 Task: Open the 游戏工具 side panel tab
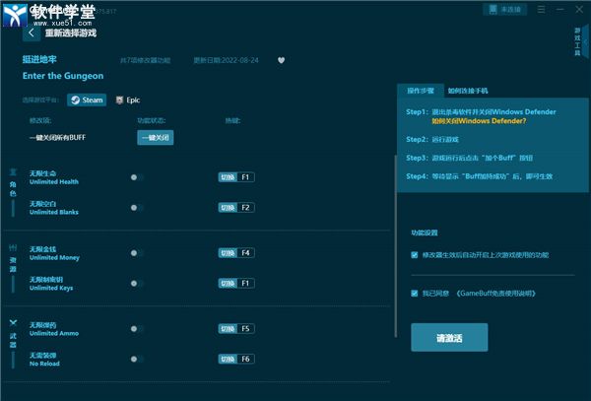click(577, 43)
